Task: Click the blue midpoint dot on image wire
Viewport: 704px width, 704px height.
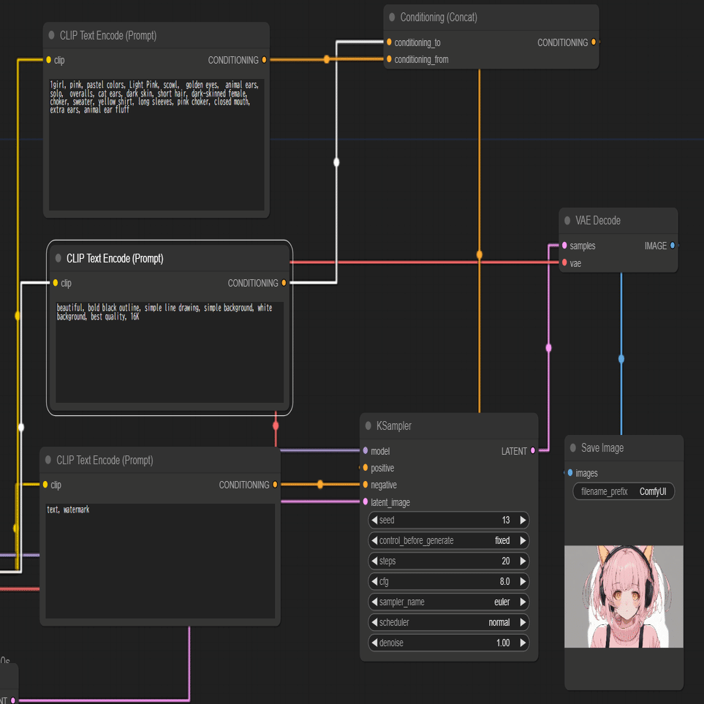Action: pyautogui.click(x=621, y=359)
